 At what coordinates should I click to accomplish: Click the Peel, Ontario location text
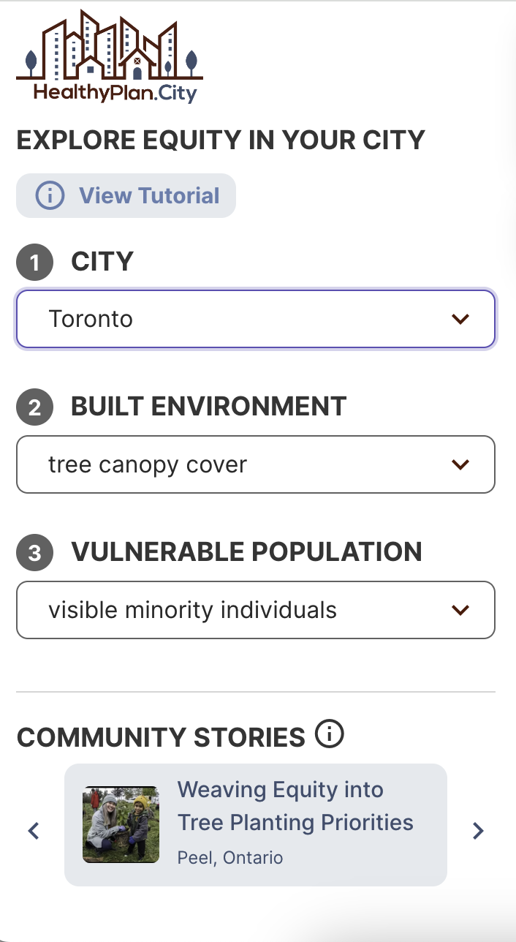point(230,857)
